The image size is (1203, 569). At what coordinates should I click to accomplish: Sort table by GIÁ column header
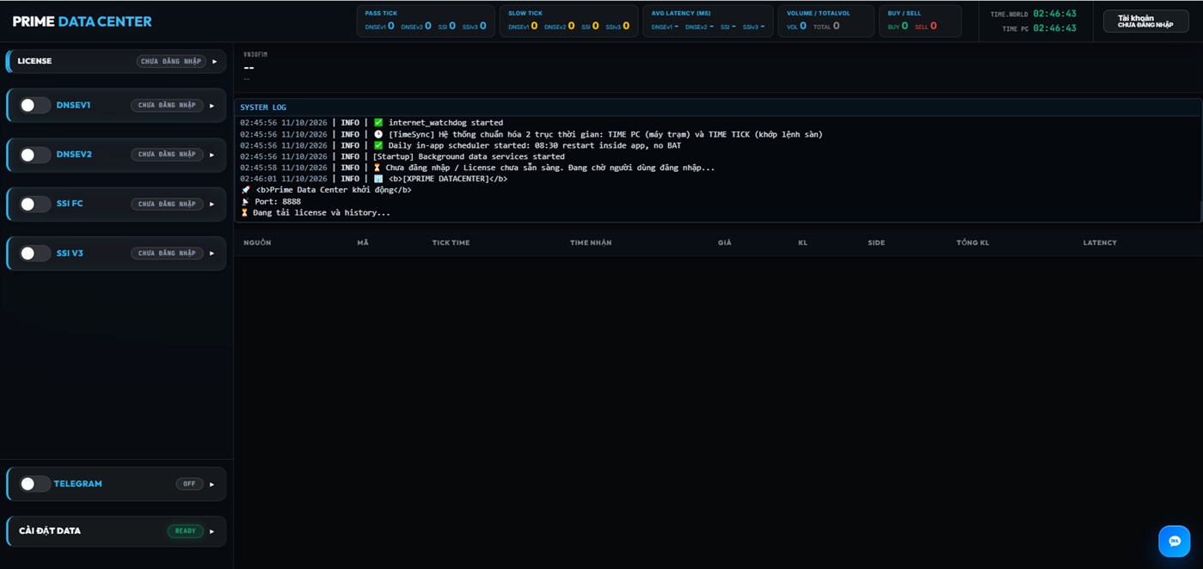click(725, 242)
